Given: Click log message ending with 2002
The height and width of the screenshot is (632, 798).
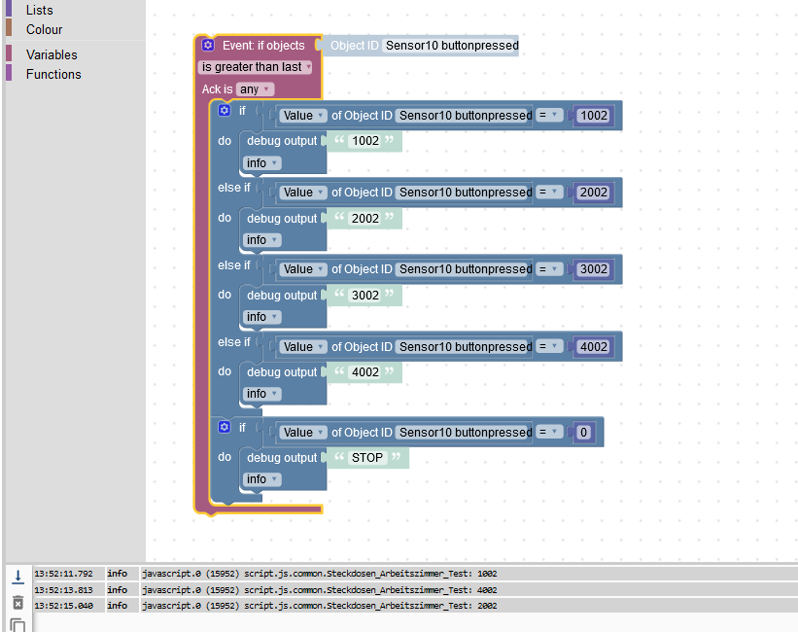Looking at the screenshot, I should (320, 606).
